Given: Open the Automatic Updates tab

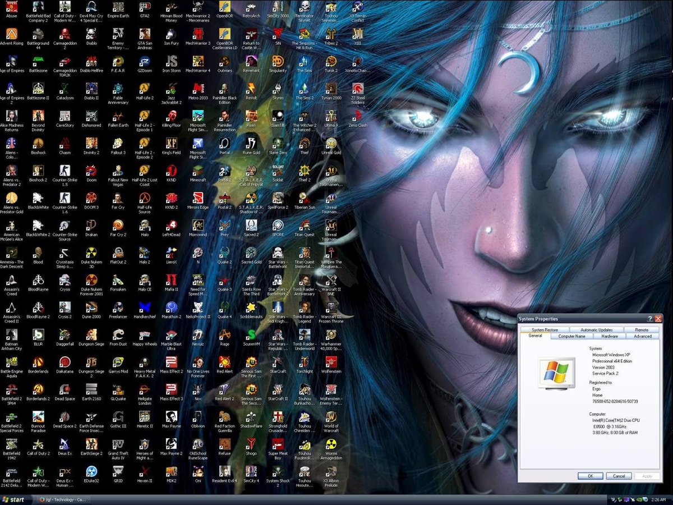Looking at the screenshot, I should tap(597, 330).
